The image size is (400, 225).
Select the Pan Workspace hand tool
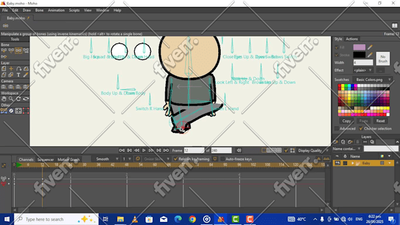tap(4, 99)
